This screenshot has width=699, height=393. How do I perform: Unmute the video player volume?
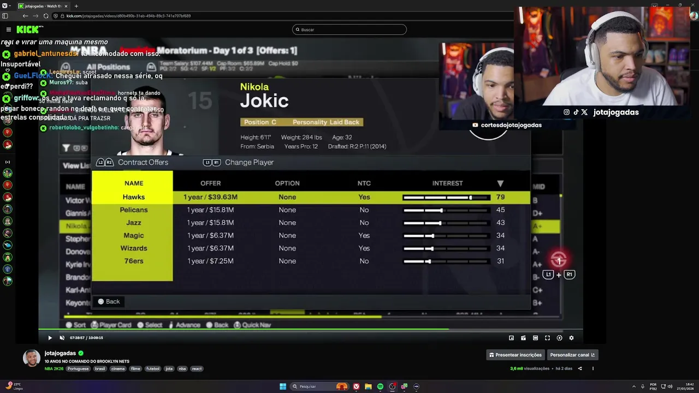pos(62,338)
